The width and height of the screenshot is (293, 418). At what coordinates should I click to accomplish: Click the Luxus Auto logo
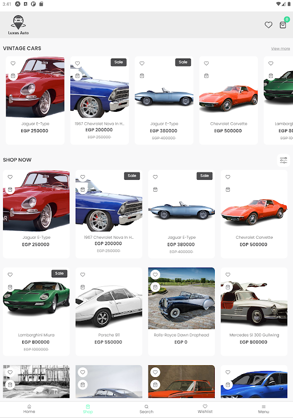(x=18, y=25)
